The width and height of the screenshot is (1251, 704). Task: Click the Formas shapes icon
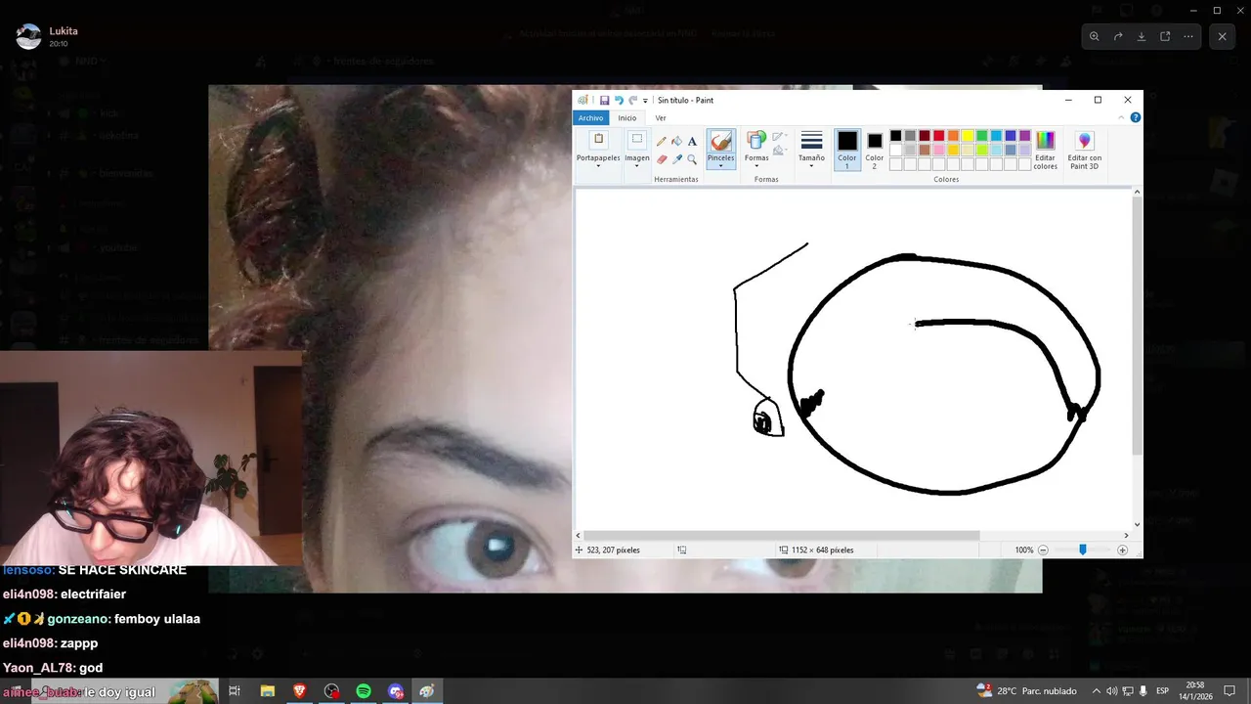click(x=756, y=140)
